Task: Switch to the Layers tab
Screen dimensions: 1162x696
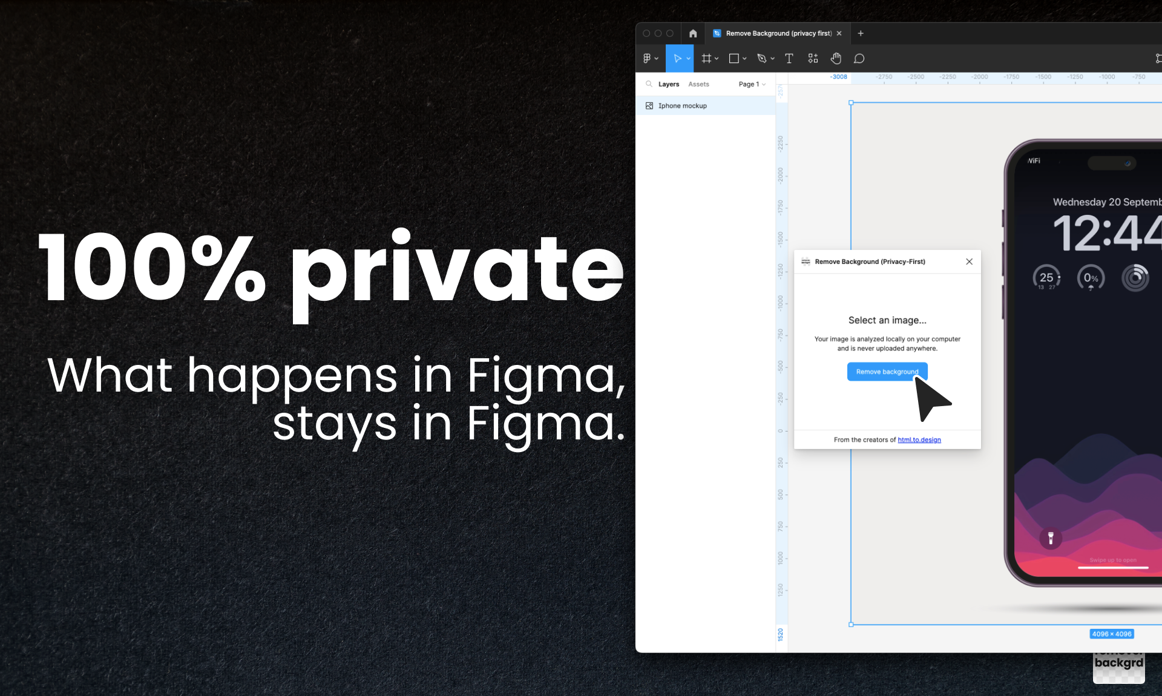Action: tap(669, 84)
